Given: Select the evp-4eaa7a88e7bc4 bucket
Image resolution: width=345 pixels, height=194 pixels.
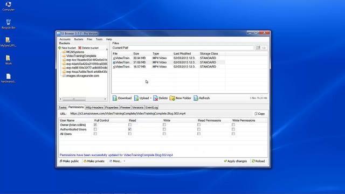Looking at the screenshot, I should (87, 72).
